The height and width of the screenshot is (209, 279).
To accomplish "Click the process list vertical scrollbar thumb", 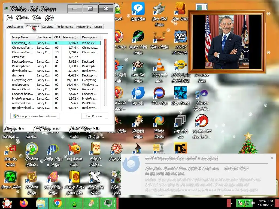I will coord(105,59).
